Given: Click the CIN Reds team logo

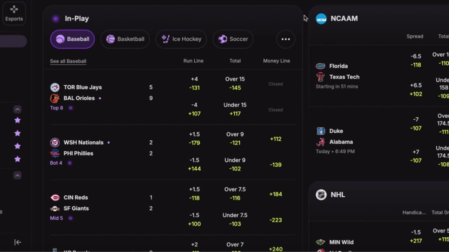Looking at the screenshot, I should (x=55, y=198).
